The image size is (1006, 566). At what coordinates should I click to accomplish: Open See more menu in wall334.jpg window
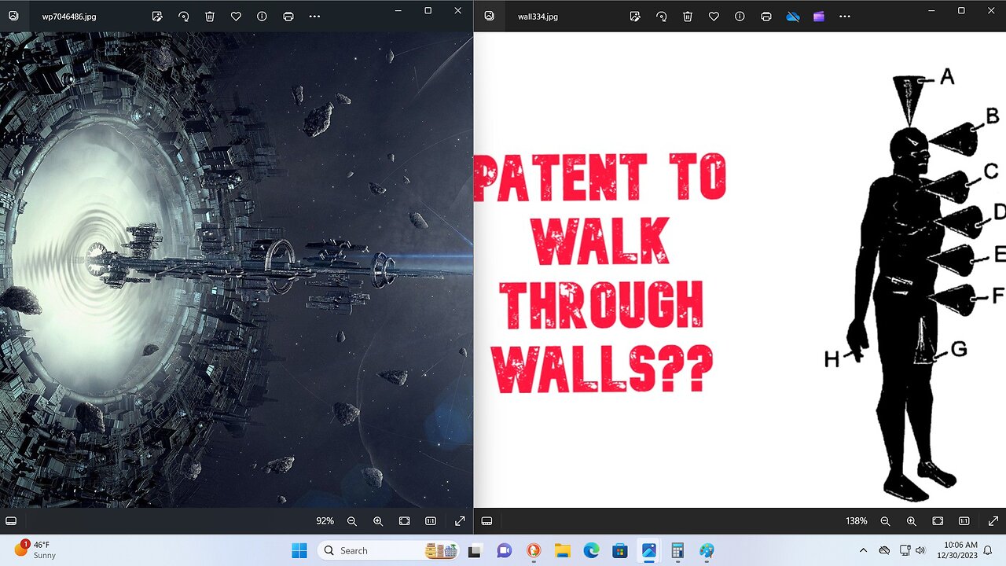tap(845, 16)
